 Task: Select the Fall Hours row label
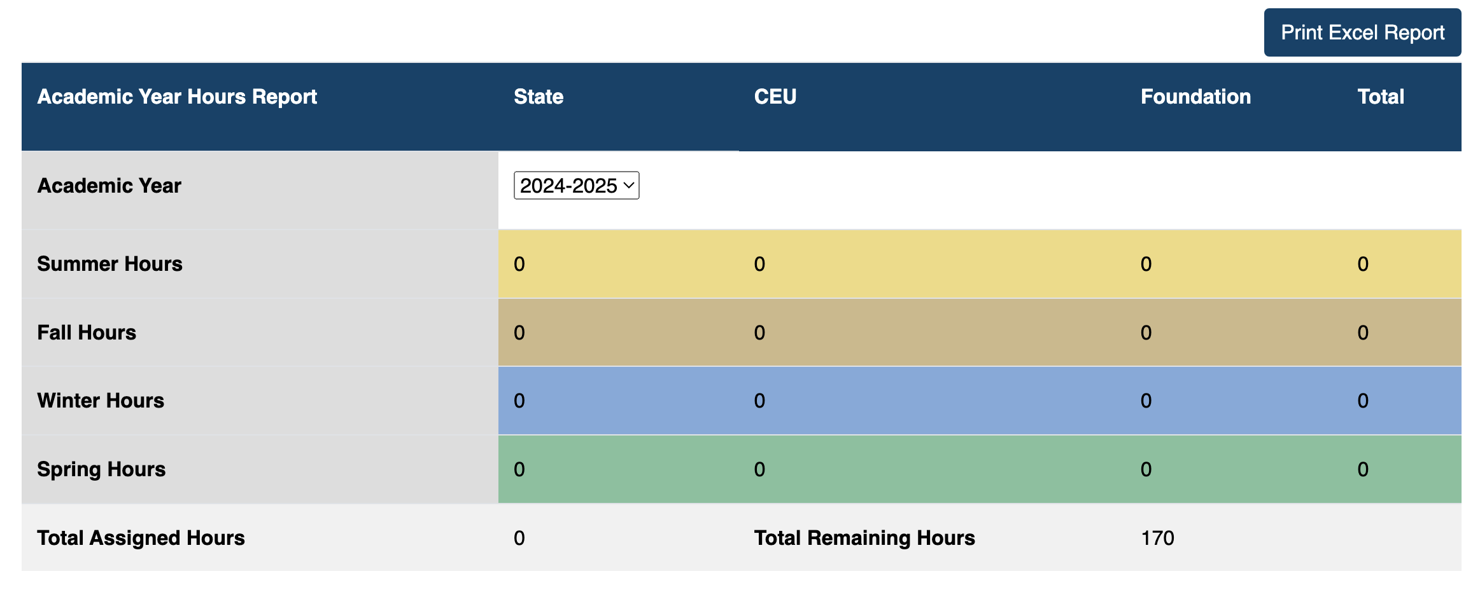[x=87, y=332]
